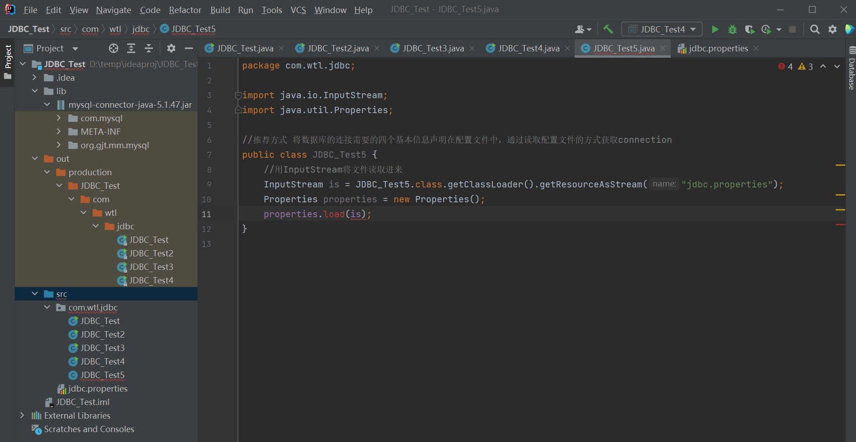Build project with the hammer icon
This screenshot has height=442, width=856.
[x=608, y=29]
